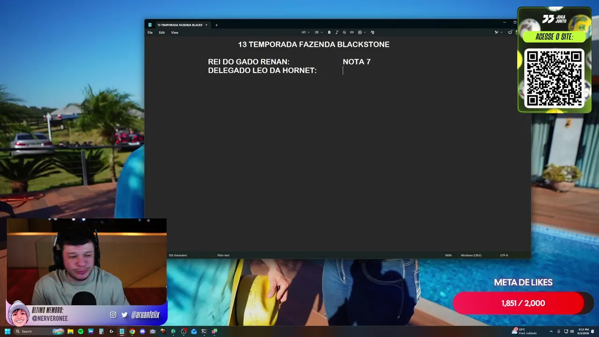Click Plain text in the status bar

[223, 255]
